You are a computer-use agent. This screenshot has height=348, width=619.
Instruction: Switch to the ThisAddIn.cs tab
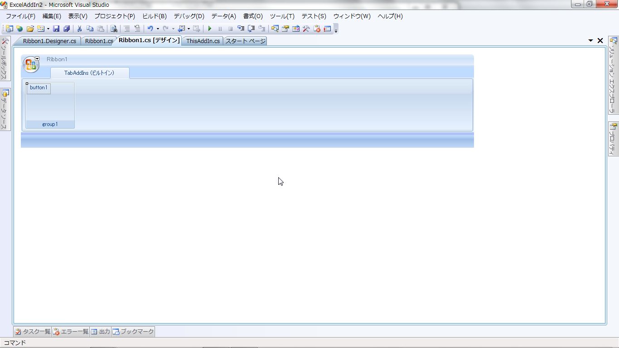(203, 41)
